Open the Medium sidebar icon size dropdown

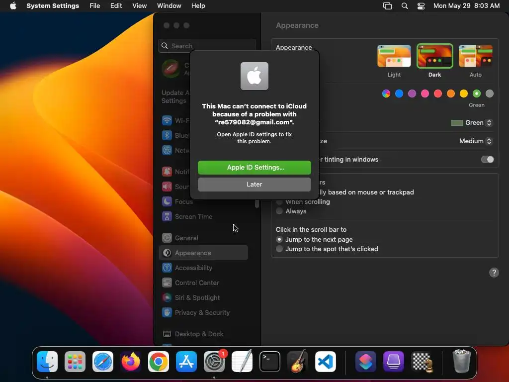click(476, 141)
